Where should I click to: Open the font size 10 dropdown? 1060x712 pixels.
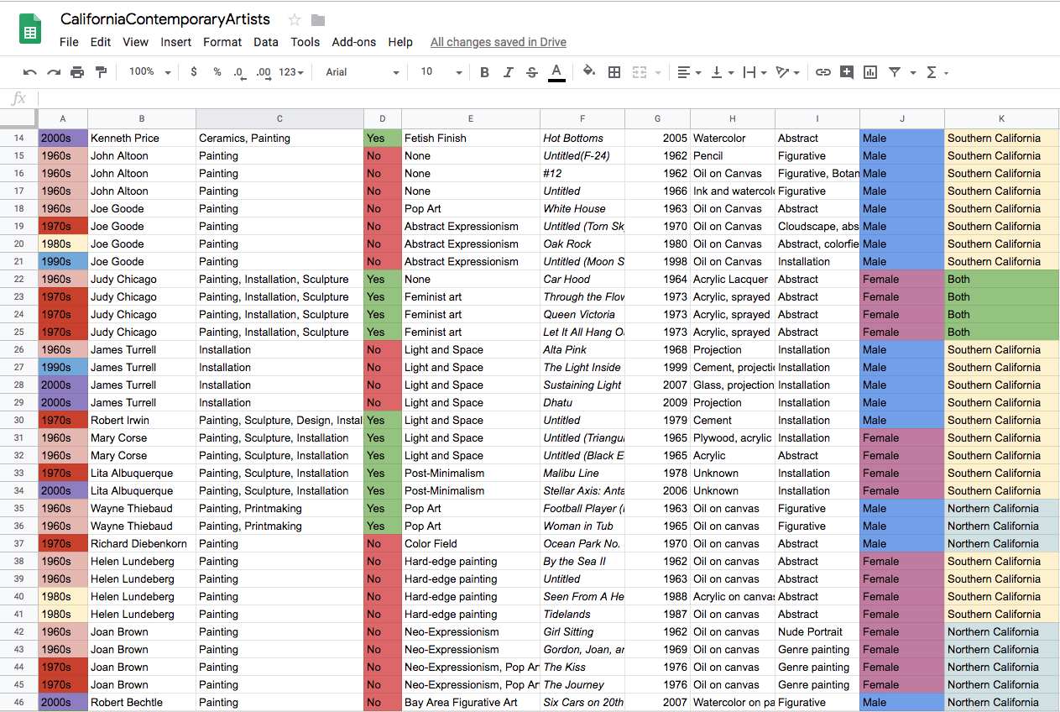(x=441, y=72)
